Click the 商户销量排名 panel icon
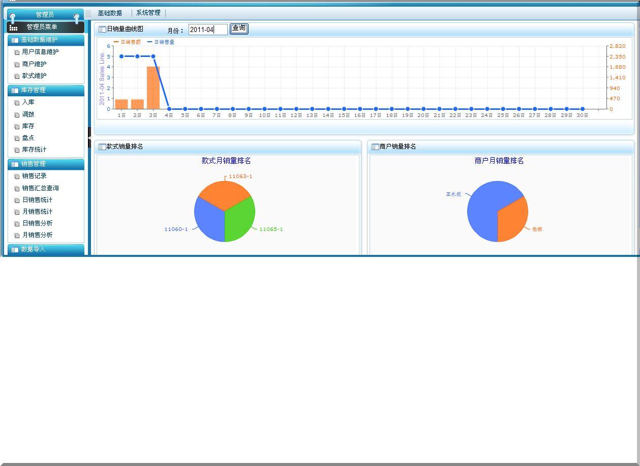Viewport: 640px width, 466px height. click(x=375, y=147)
